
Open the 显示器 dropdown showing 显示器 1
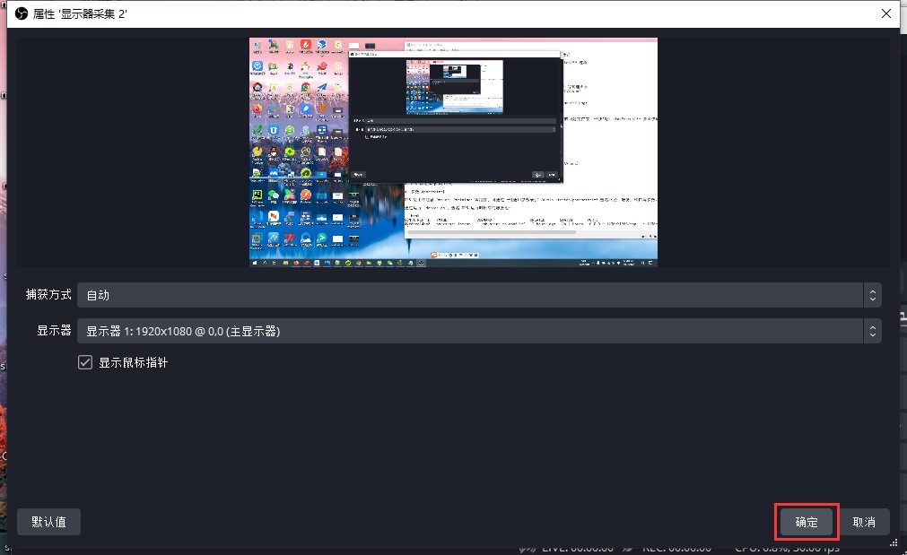pos(467,331)
